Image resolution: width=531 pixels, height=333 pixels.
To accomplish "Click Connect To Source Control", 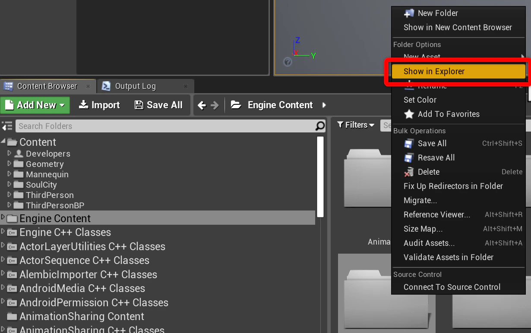I will point(452,287).
